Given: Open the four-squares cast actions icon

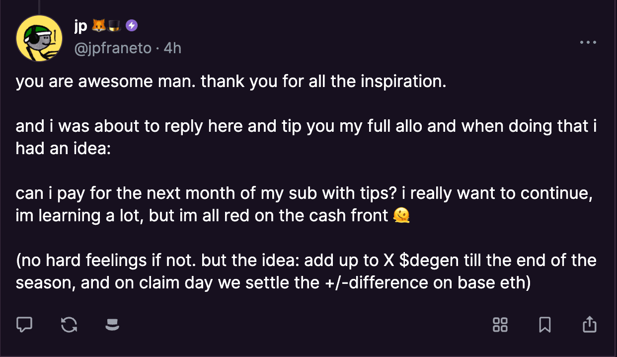Looking at the screenshot, I should coord(500,325).
